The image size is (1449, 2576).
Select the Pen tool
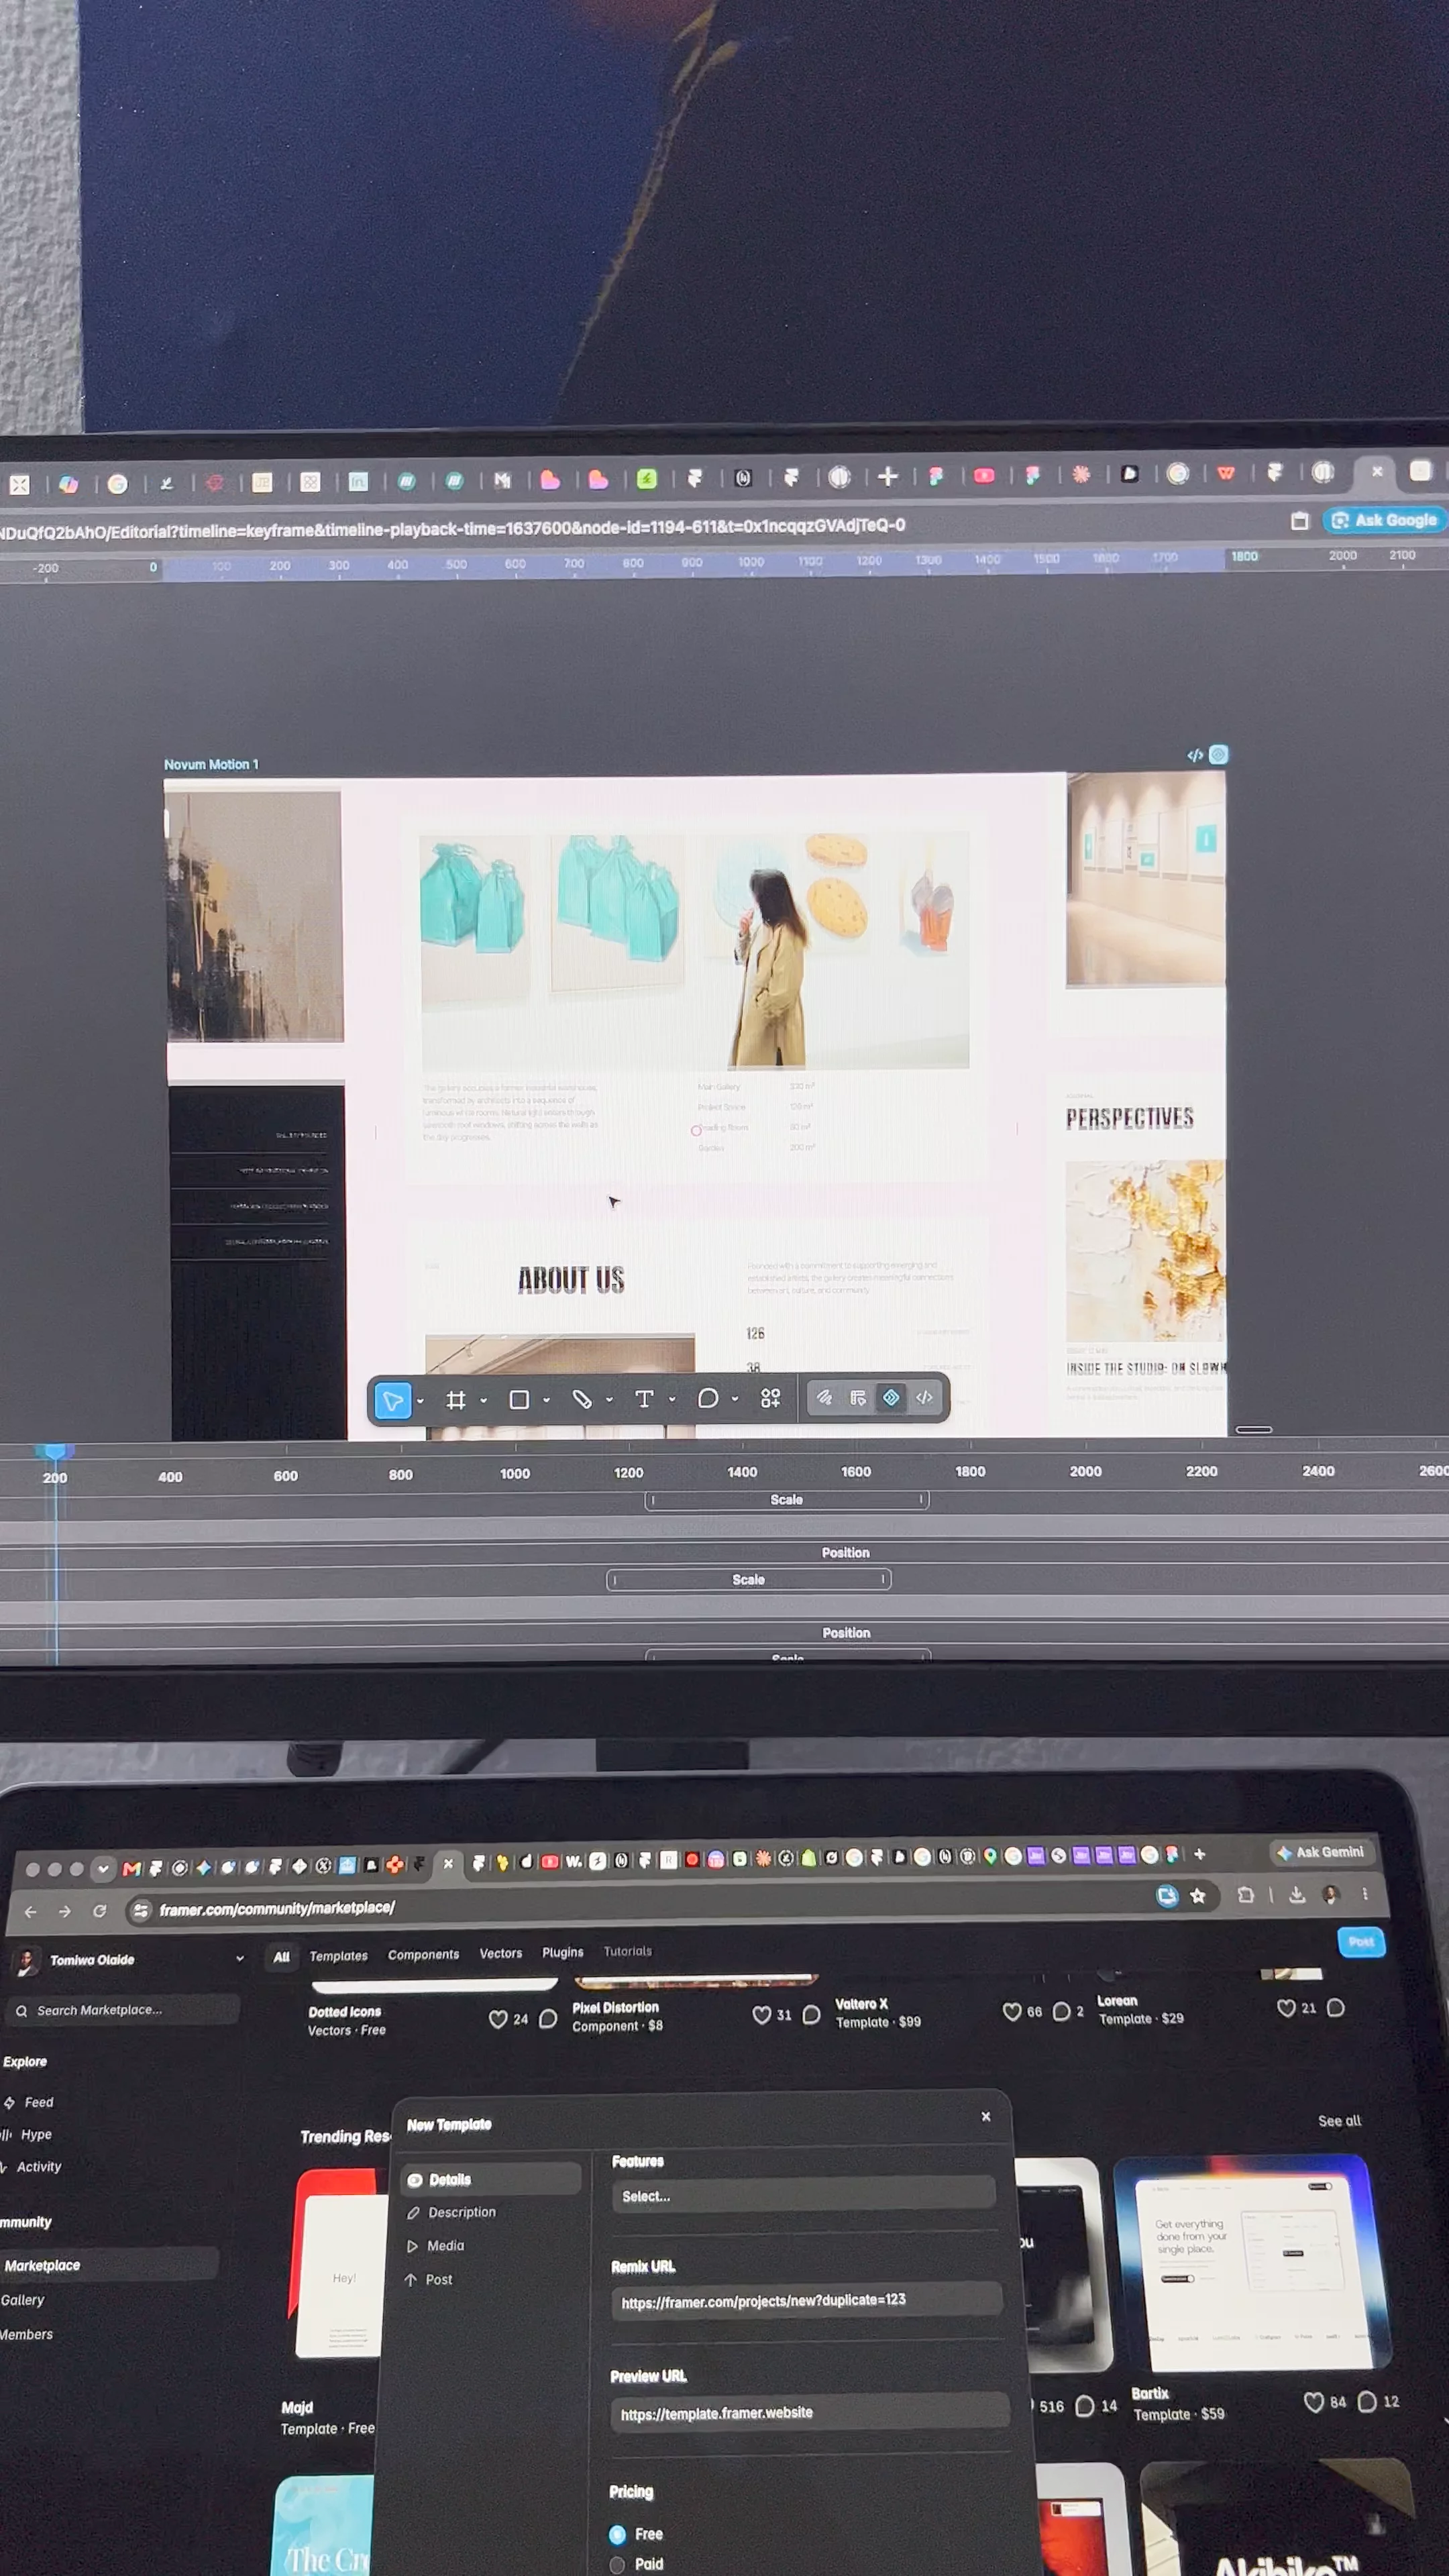(582, 1399)
